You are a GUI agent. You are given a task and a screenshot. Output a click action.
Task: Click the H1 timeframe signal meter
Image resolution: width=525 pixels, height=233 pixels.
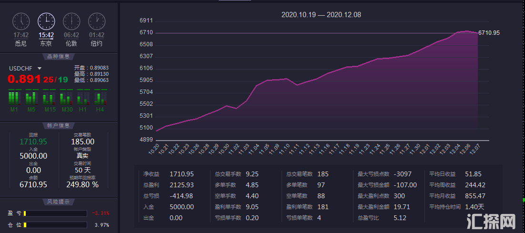coord(83,98)
